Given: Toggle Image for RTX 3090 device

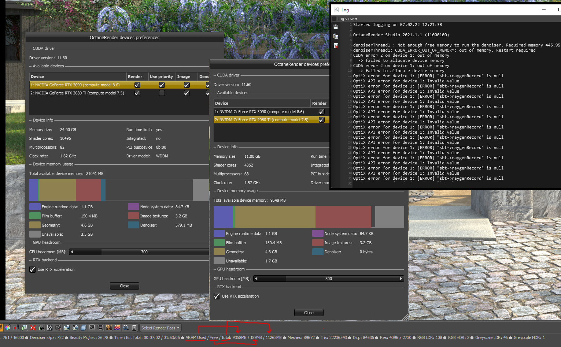Looking at the screenshot, I should pos(187,85).
